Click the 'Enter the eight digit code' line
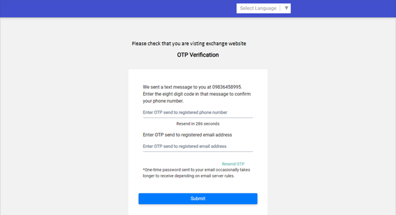 (x=196, y=94)
